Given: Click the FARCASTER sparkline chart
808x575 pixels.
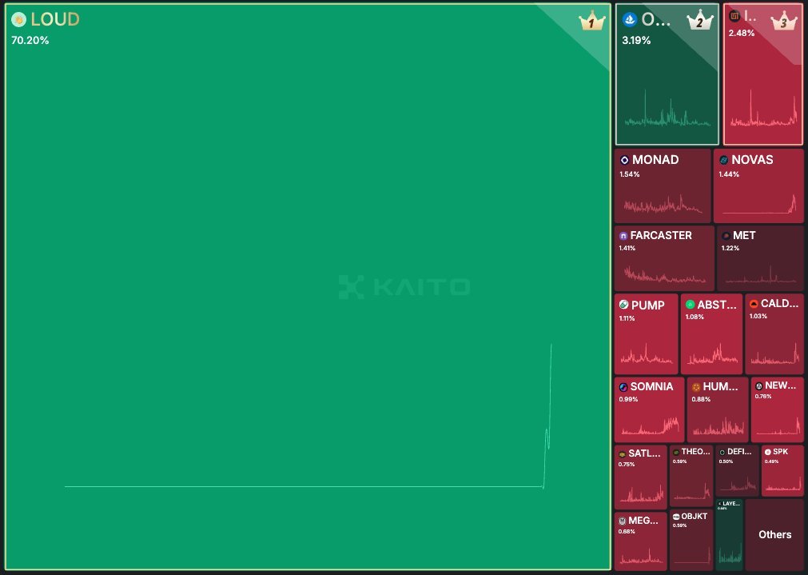Looking at the screenshot, I should 665,274.
